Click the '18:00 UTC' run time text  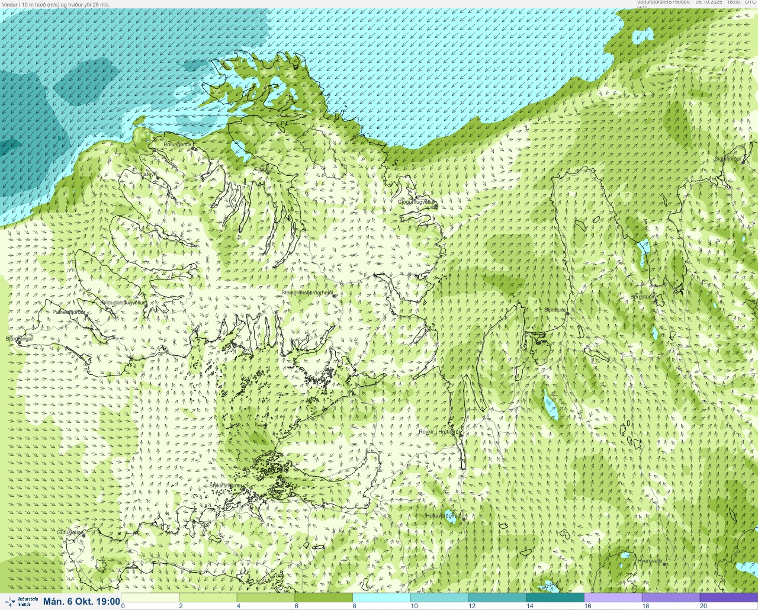(741, 2)
